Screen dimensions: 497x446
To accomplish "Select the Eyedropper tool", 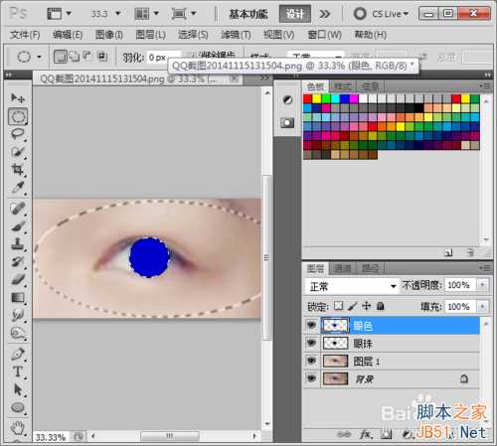I will 17,188.
